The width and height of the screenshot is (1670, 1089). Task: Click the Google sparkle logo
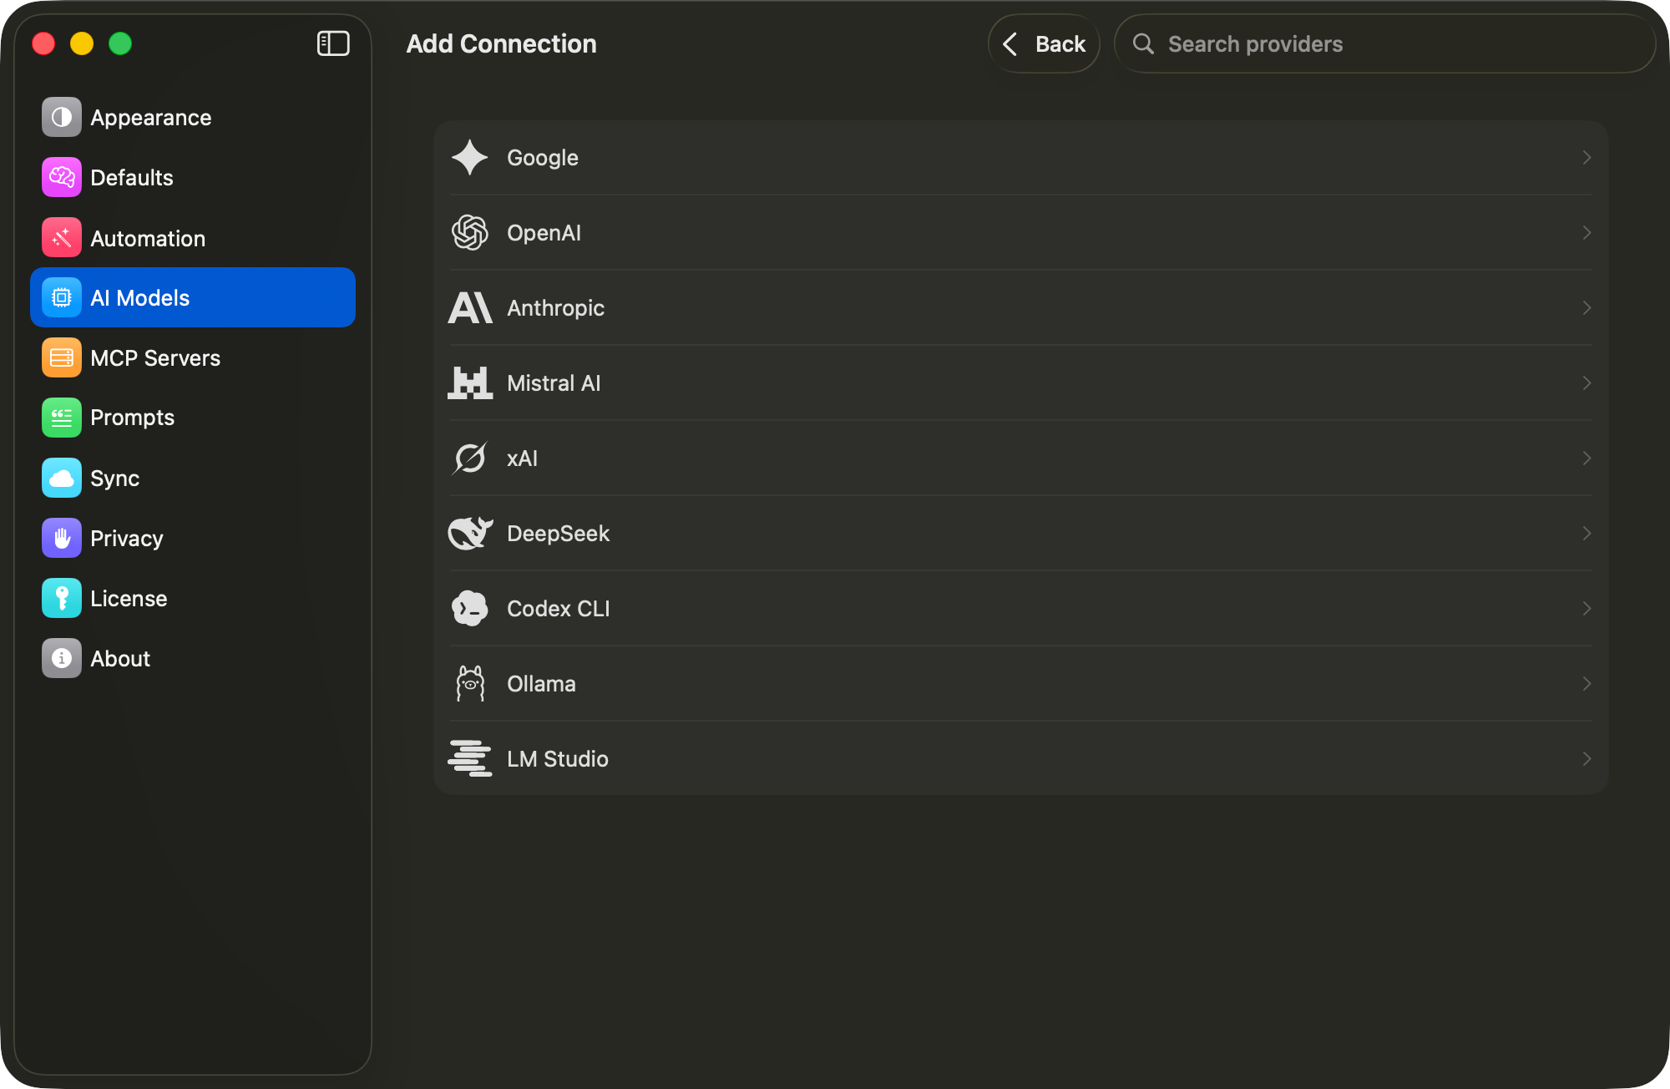(x=470, y=157)
